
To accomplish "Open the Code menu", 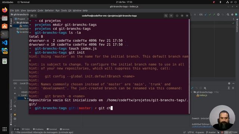I will click(x=40, y=10).
